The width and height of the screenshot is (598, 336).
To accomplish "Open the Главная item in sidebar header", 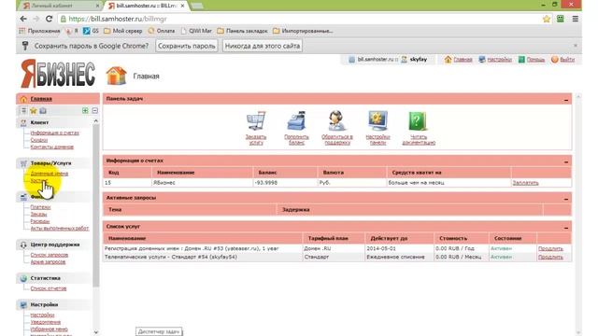I will tap(41, 99).
